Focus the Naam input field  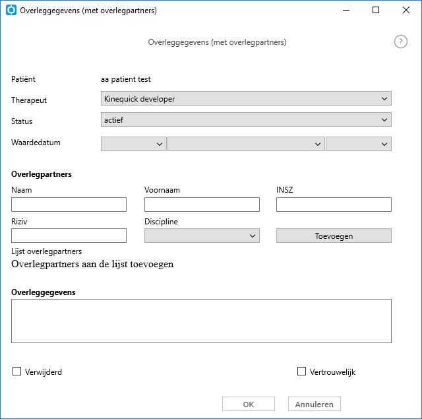click(x=69, y=205)
